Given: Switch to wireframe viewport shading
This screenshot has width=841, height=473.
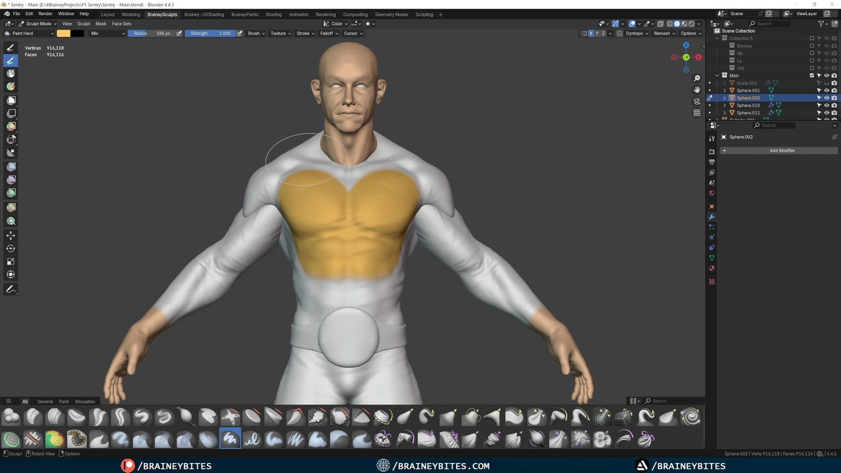Looking at the screenshot, I should click(670, 24).
